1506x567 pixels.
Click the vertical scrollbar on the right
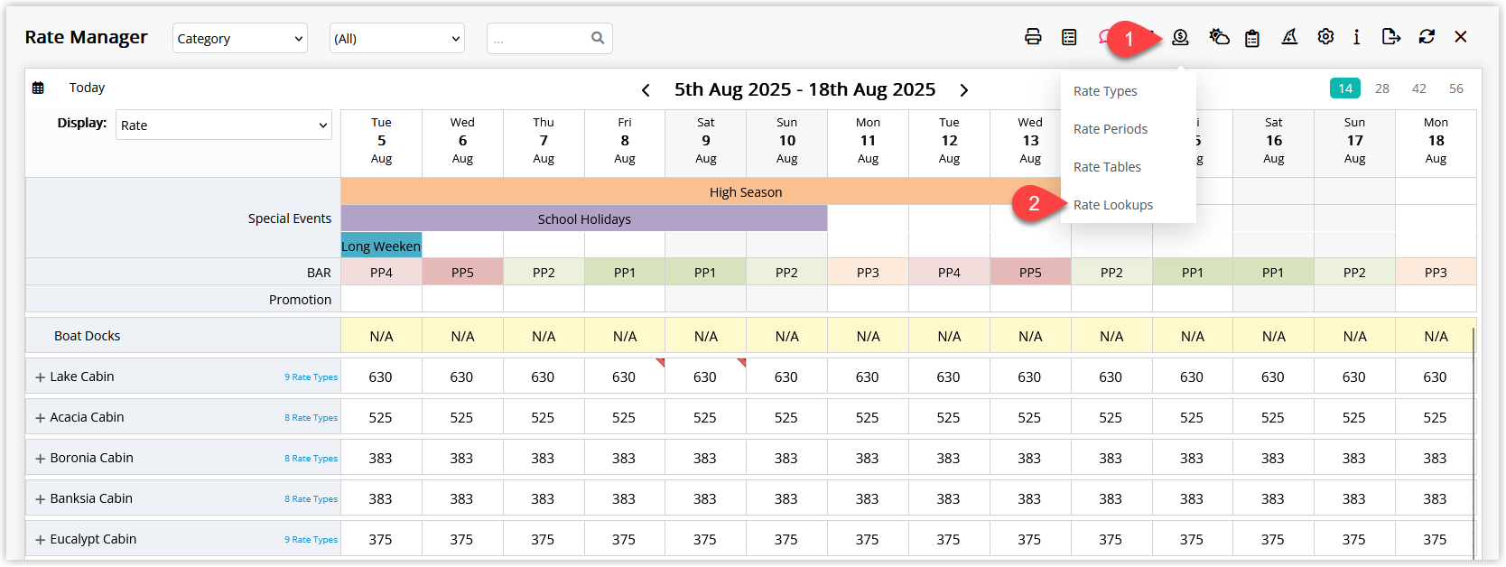(1473, 442)
